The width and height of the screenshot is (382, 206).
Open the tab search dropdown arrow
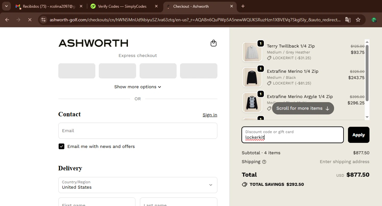[x=6, y=6]
